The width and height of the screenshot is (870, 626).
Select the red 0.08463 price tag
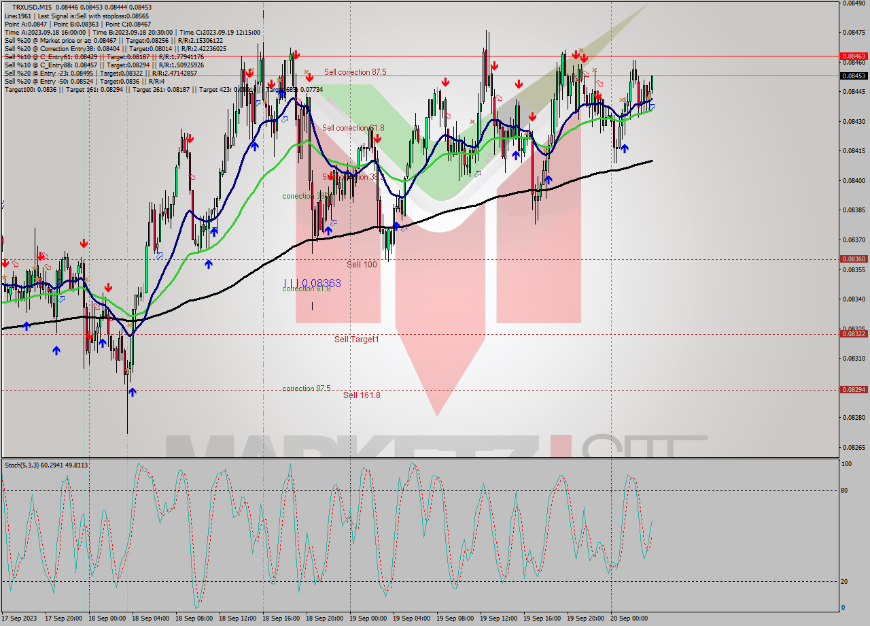point(854,56)
